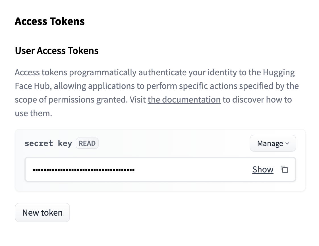Click the 'use them.' text ending the description

click(34, 113)
